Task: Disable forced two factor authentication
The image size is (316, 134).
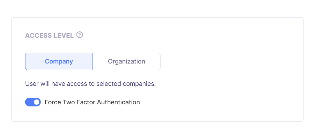Action: (x=33, y=102)
